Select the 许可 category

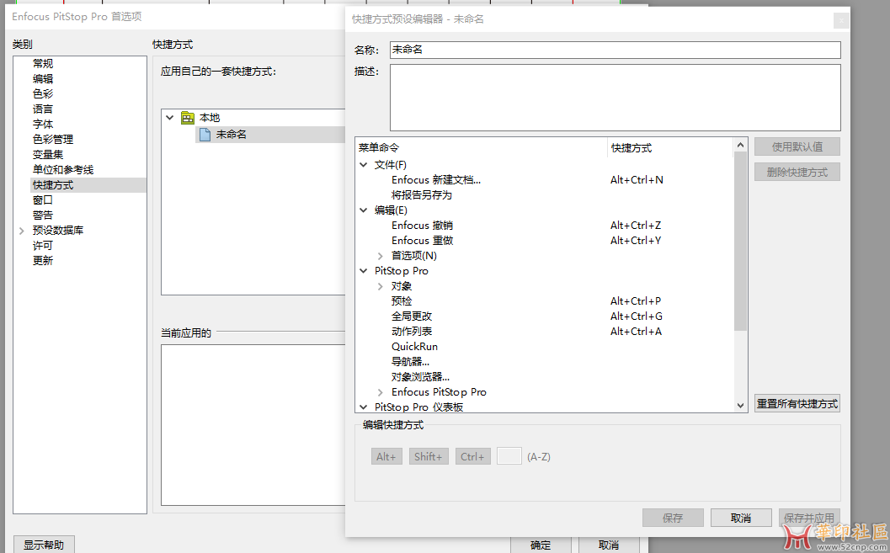tap(43, 246)
